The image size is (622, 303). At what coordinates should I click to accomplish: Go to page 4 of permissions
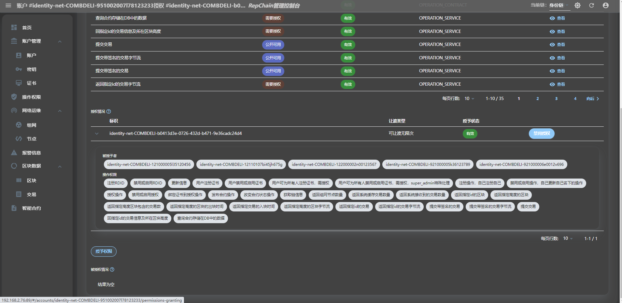(575, 99)
